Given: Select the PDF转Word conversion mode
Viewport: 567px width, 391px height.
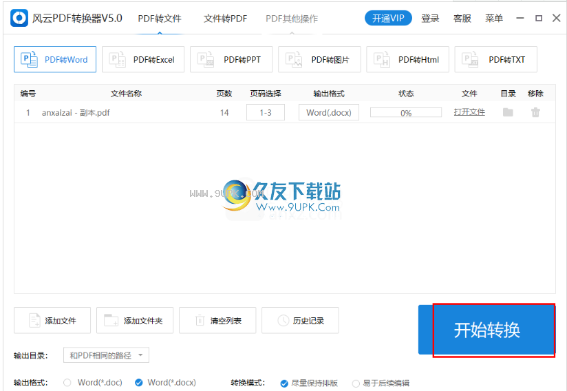Looking at the screenshot, I should [55, 59].
